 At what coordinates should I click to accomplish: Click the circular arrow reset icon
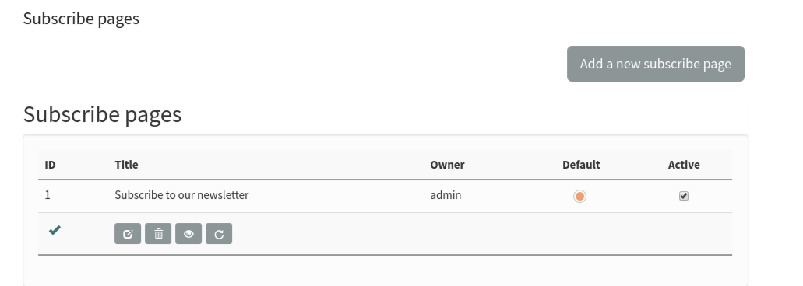click(219, 234)
